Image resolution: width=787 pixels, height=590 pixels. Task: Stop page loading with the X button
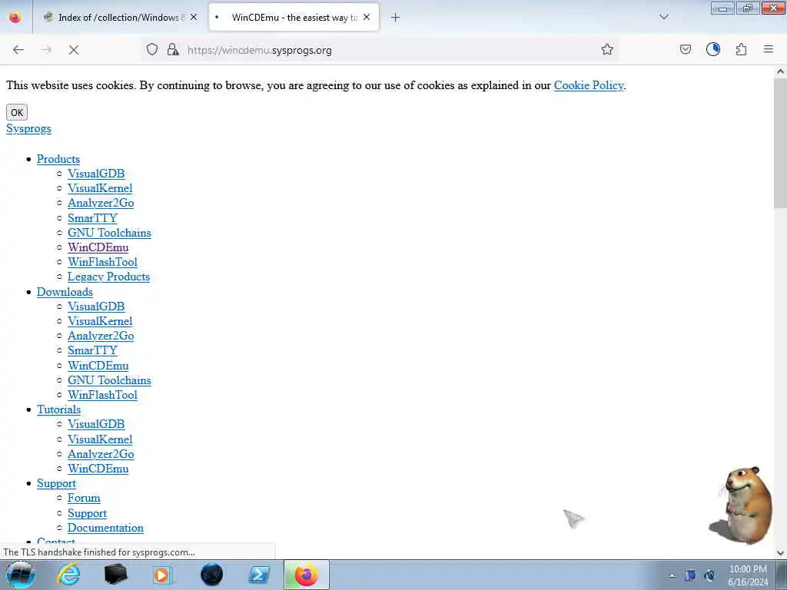pos(74,50)
